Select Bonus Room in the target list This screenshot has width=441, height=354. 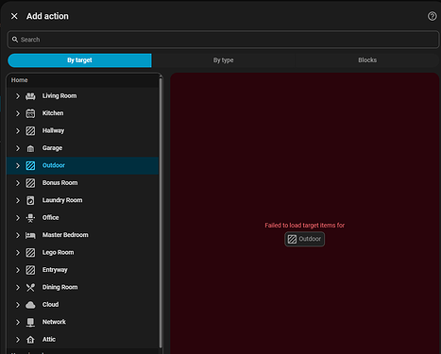click(59, 183)
